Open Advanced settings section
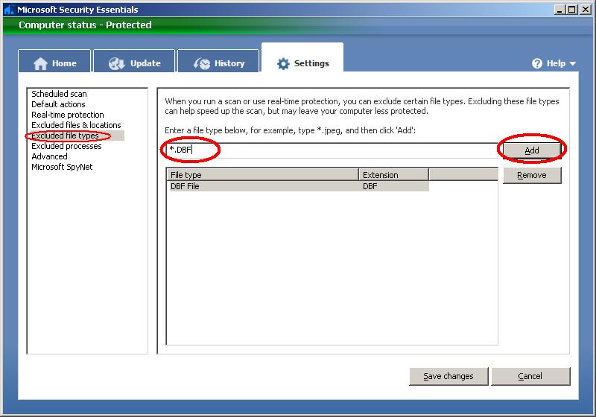The image size is (596, 417). (x=49, y=156)
